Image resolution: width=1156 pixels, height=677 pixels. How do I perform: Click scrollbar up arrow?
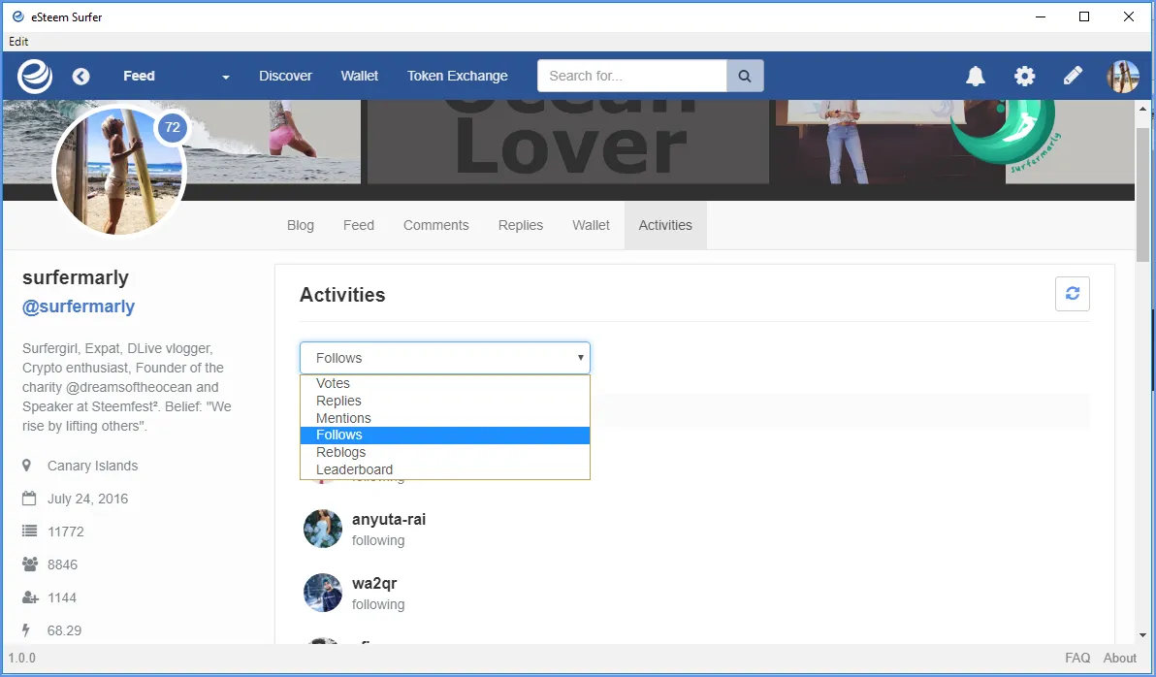tap(1142, 109)
